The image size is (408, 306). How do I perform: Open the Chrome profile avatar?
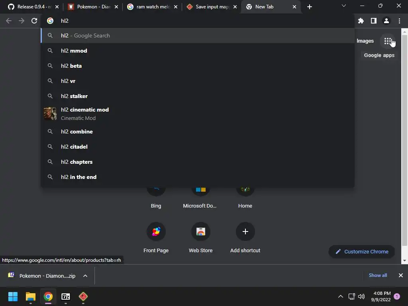[x=386, y=21]
